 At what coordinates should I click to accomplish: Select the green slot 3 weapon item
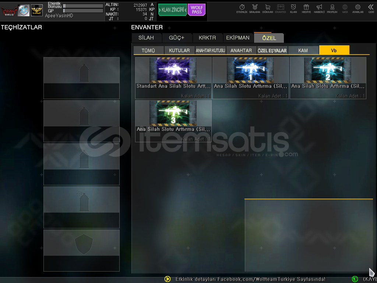[173, 121]
